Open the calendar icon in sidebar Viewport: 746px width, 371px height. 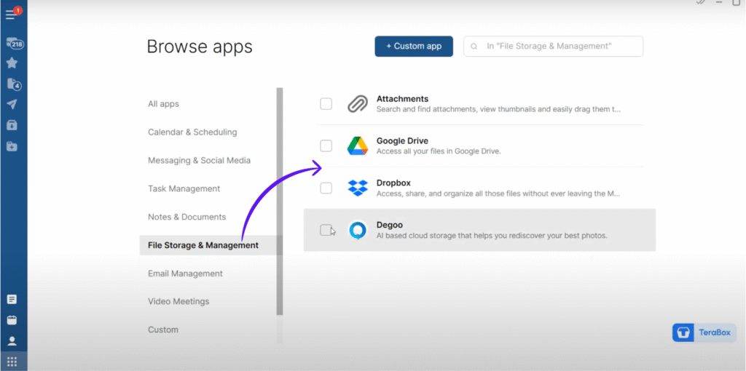pos(12,320)
